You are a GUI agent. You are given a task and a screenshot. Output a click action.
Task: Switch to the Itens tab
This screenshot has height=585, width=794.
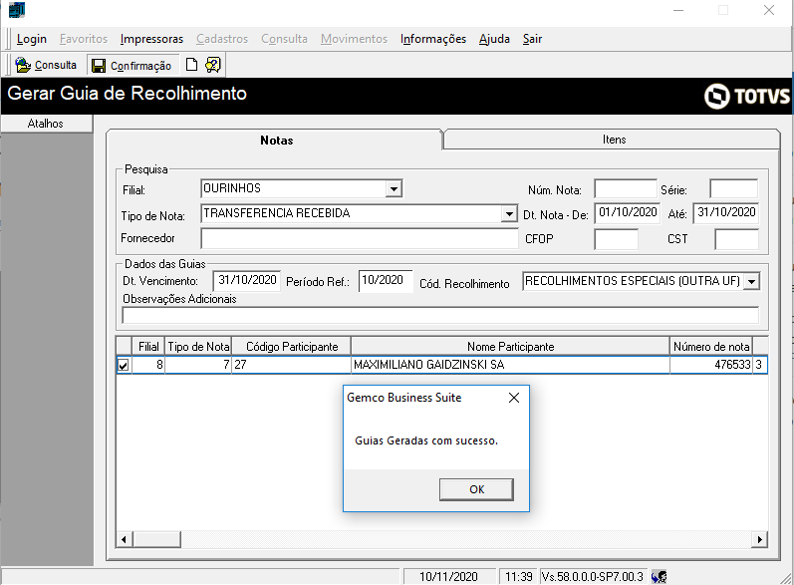tap(614, 140)
